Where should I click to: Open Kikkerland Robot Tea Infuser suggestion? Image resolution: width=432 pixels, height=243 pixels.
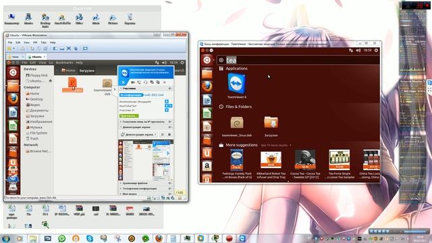pyautogui.click(x=271, y=165)
